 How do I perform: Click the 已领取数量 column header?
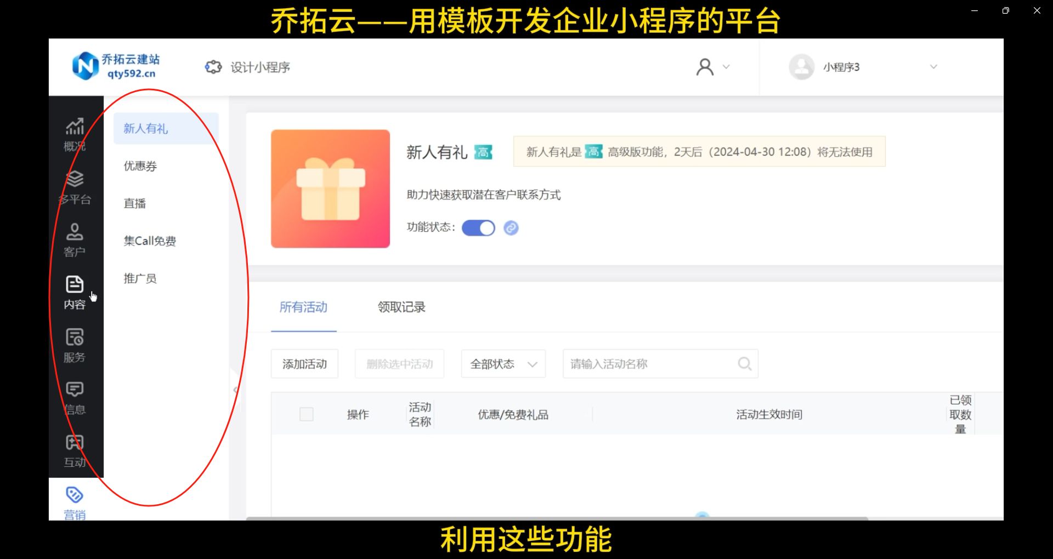click(960, 414)
